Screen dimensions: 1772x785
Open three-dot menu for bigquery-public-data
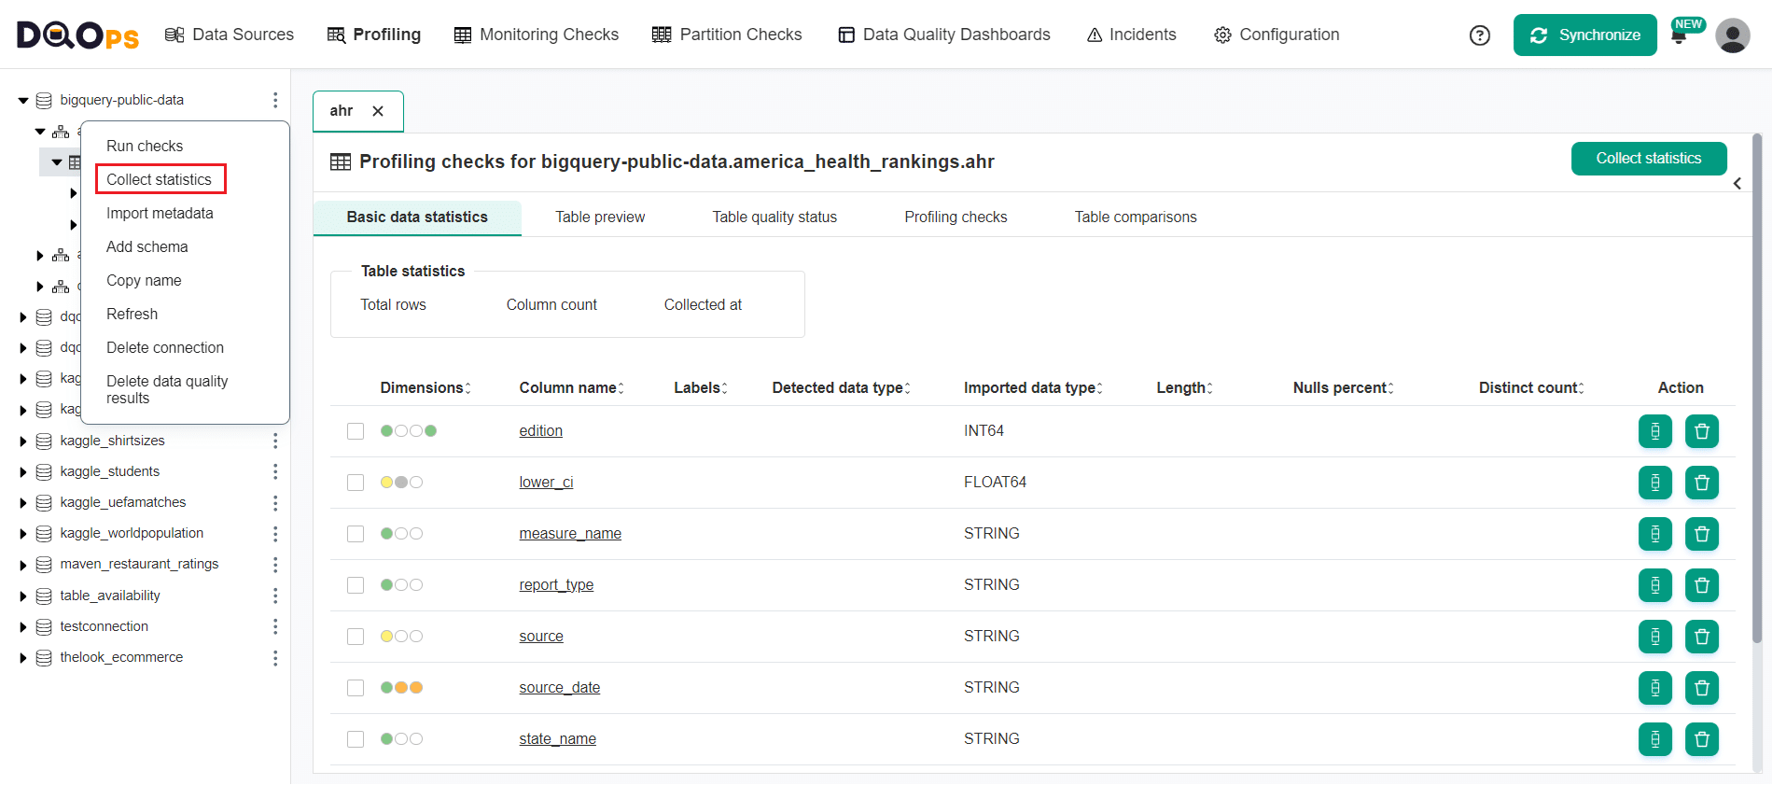(x=274, y=100)
